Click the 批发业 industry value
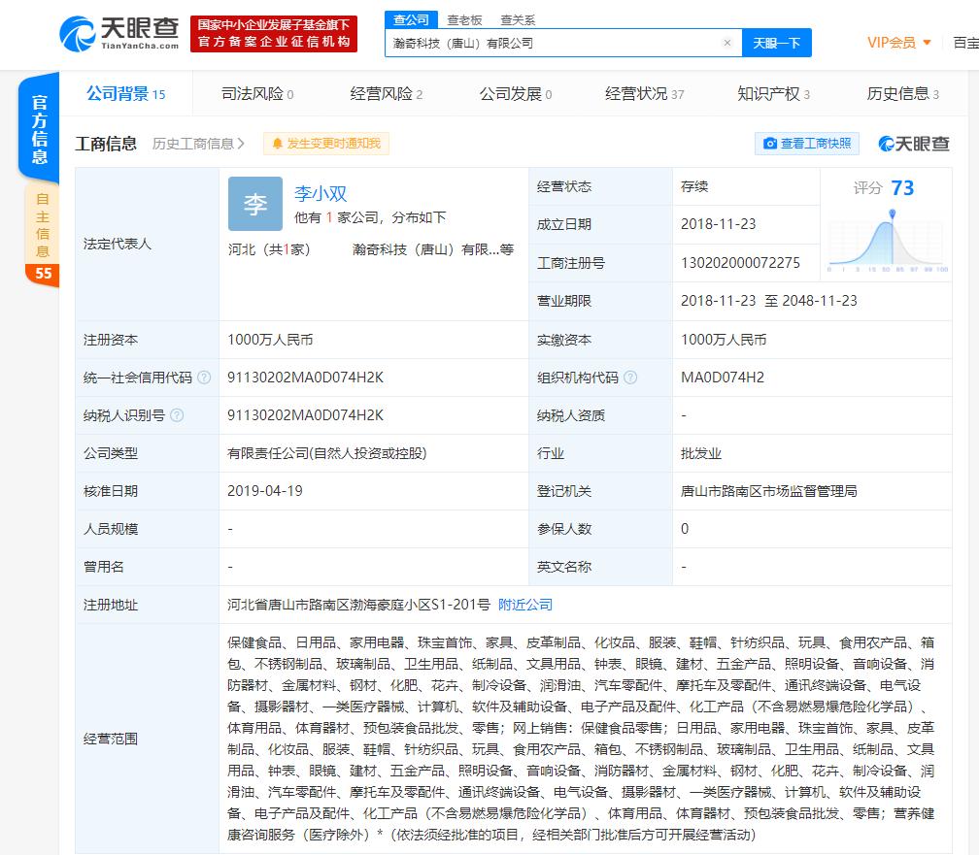Viewport: 979px width, 855px height. click(x=701, y=454)
